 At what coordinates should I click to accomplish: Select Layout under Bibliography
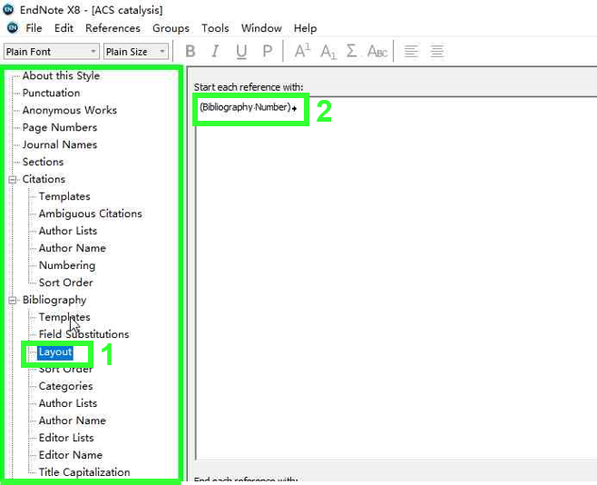click(55, 351)
